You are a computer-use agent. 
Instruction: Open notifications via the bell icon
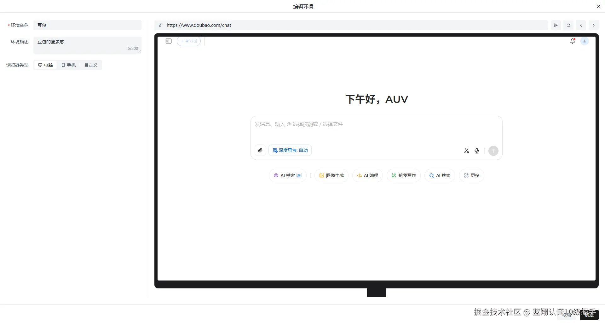pyautogui.click(x=573, y=41)
